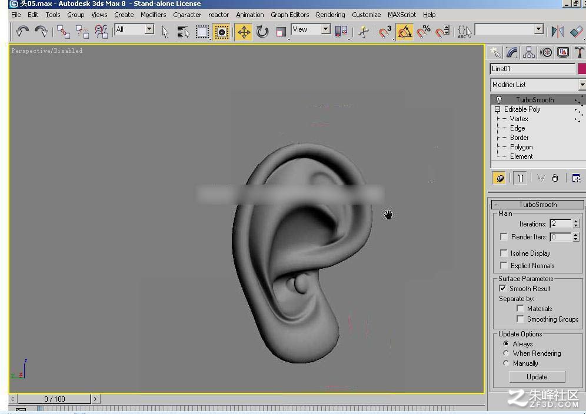This screenshot has height=414, width=586.
Task: Open the Rendering menu
Action: point(331,15)
